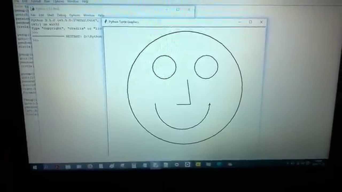Viewport: 342px width, 192px height.
Task: Click the taskbar clock in system tray
Action: click(x=319, y=162)
